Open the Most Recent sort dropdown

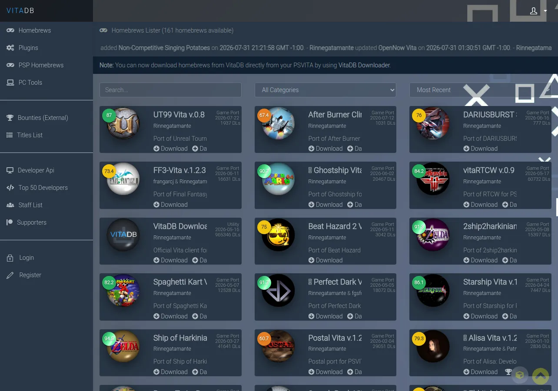tap(480, 90)
